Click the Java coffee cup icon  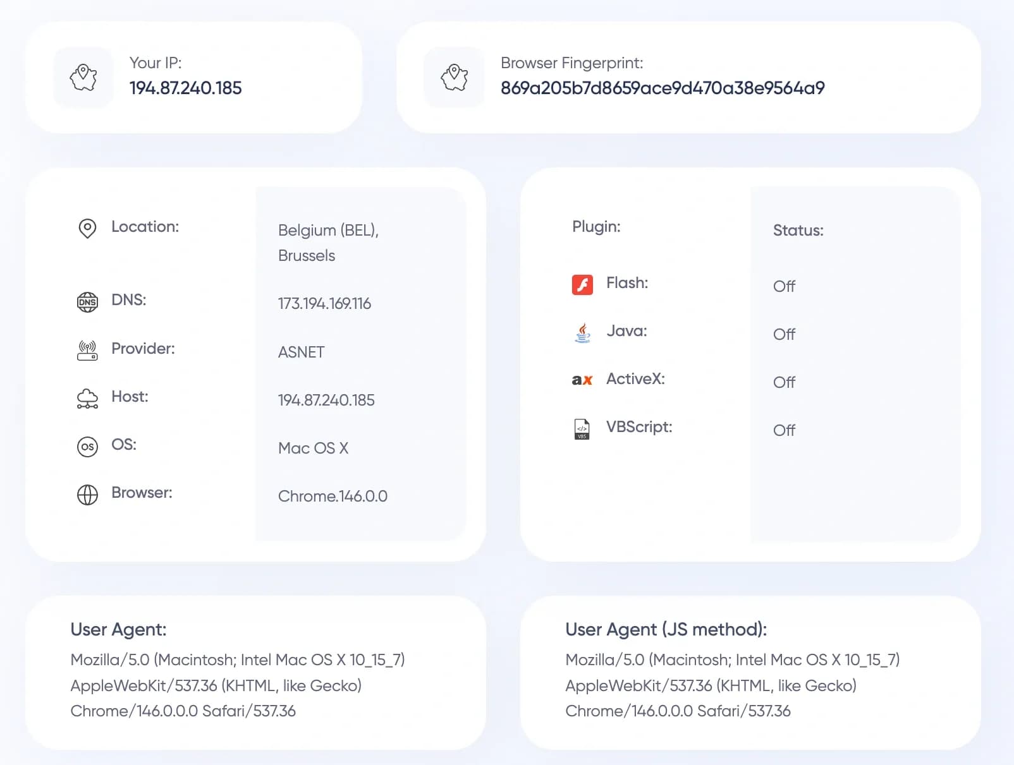click(582, 332)
